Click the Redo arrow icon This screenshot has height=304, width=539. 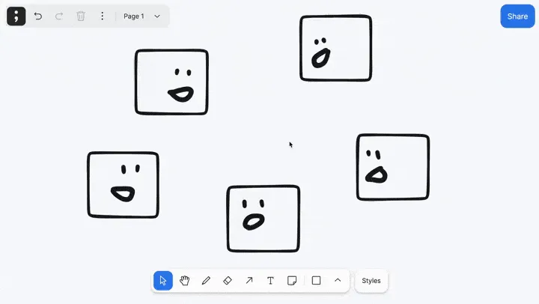59,16
